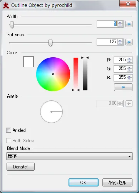Click the red fire kanji title icon
This screenshot has height=193, width=139.
click(6, 5)
